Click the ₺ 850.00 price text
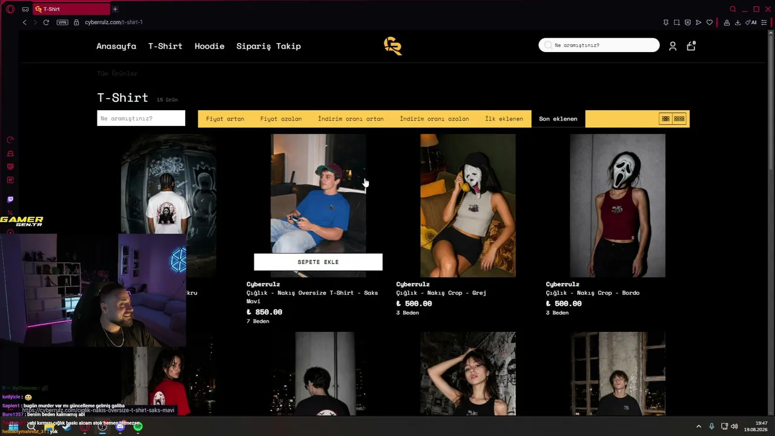 tap(265, 312)
